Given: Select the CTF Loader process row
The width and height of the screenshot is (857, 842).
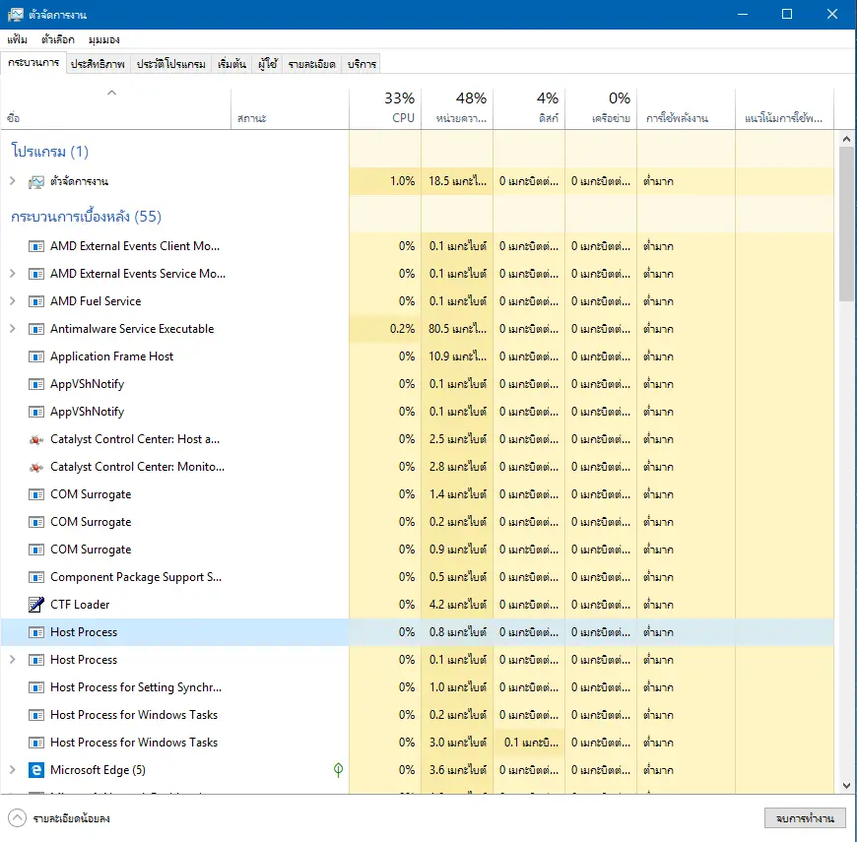Looking at the screenshot, I should pyautogui.click(x=418, y=605).
